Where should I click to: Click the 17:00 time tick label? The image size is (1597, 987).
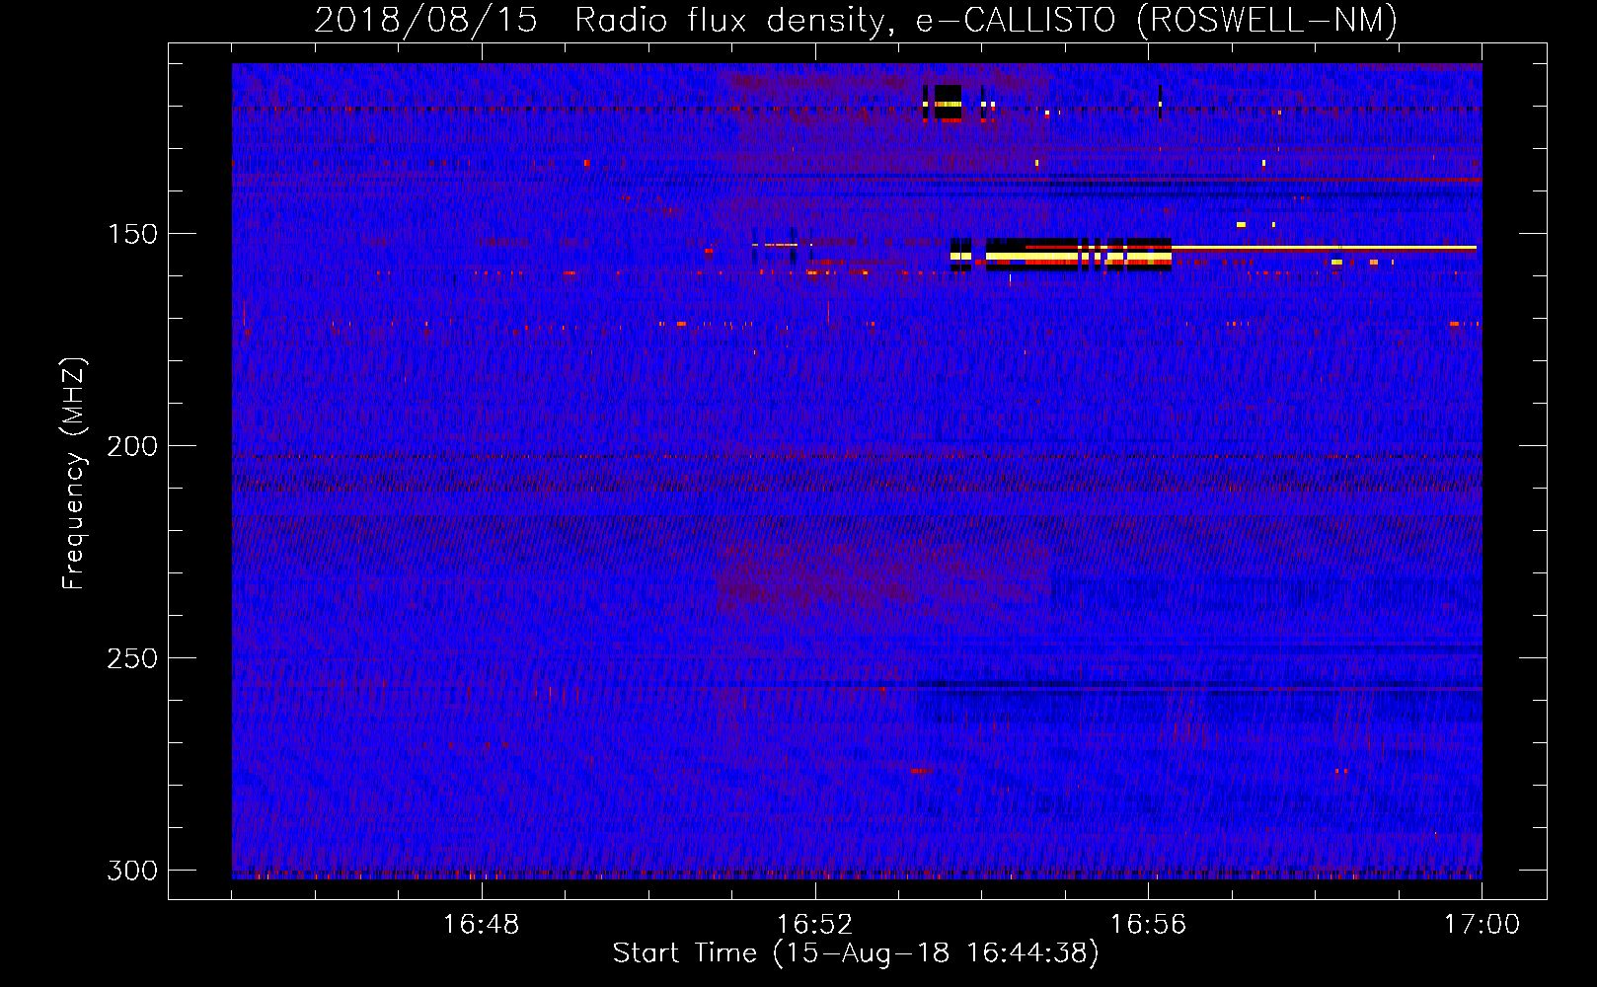1482,925
